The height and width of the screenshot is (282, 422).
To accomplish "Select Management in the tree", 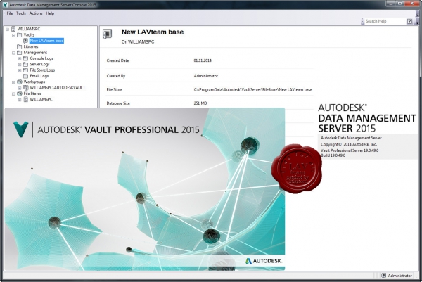I will (x=35, y=53).
